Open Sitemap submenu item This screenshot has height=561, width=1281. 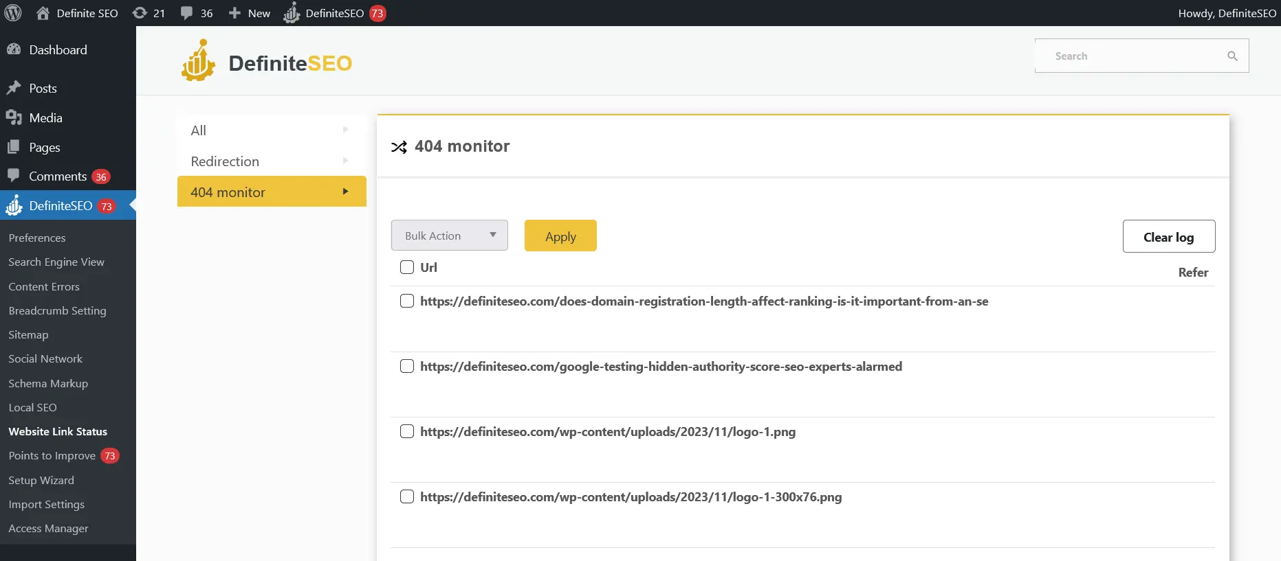point(28,334)
